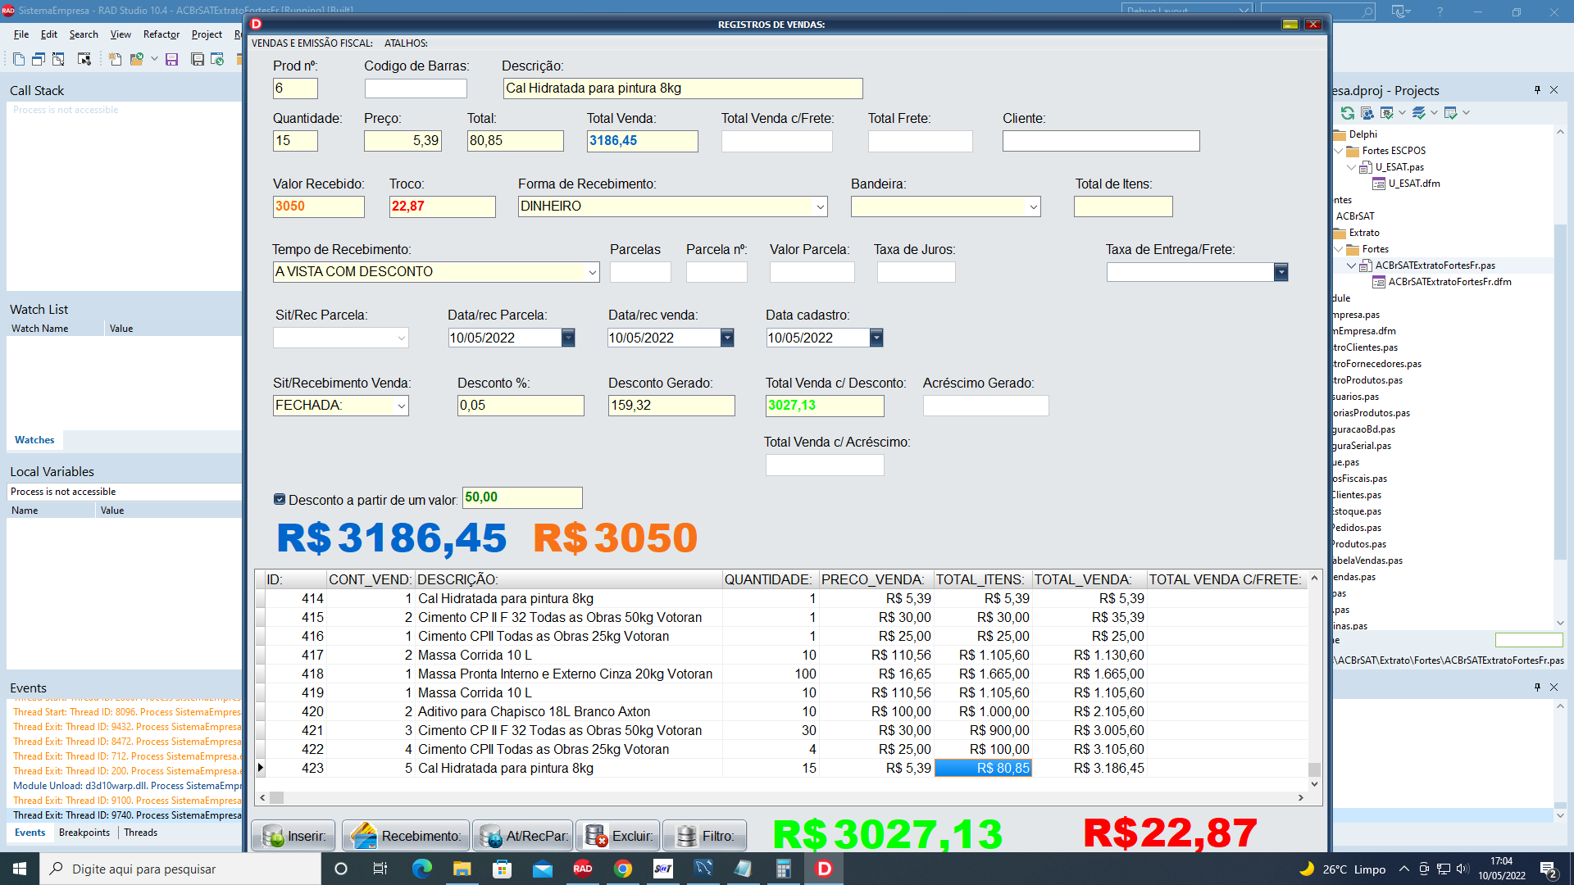Open the Sit/Recebimento Venda dropdown

(x=401, y=406)
